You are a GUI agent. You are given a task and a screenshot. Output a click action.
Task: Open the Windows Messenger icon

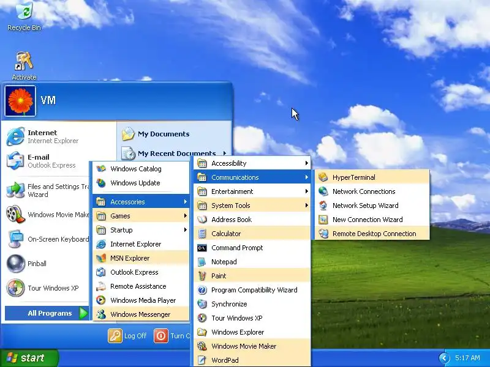(100, 314)
